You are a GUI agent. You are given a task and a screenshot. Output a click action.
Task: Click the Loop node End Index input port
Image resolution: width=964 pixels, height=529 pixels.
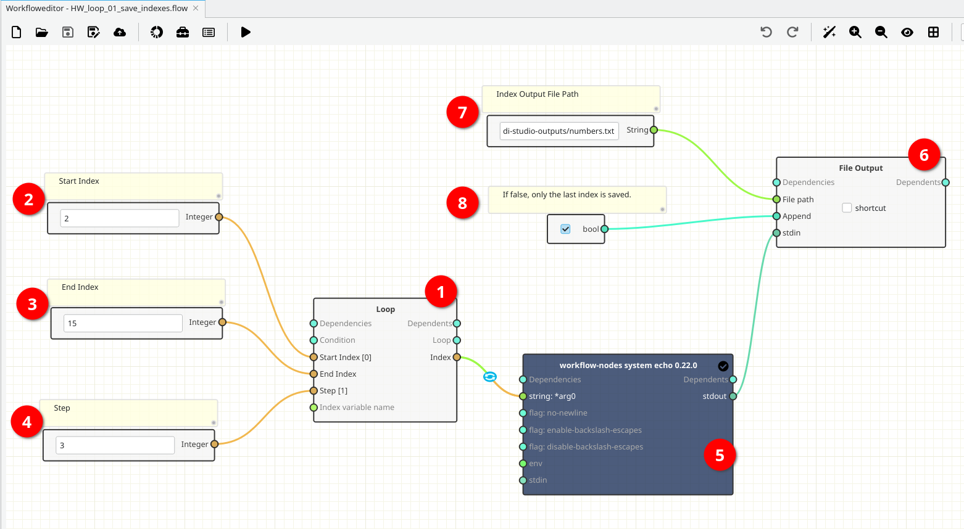point(314,374)
